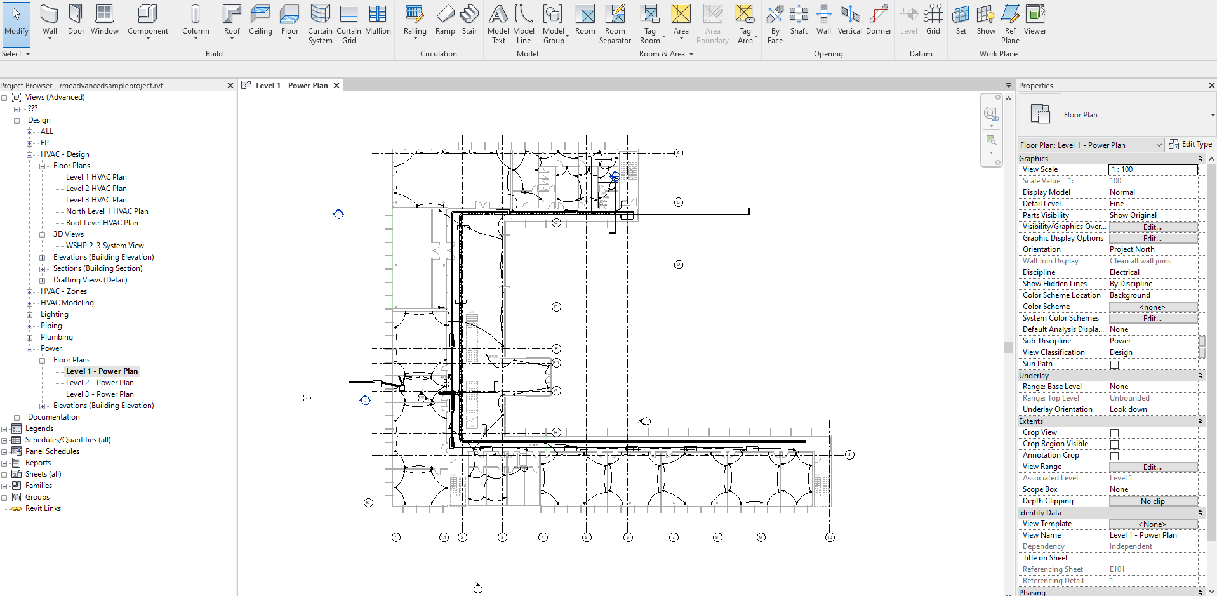Toggle the Crop View checkbox
The height and width of the screenshot is (596, 1217).
point(1114,433)
